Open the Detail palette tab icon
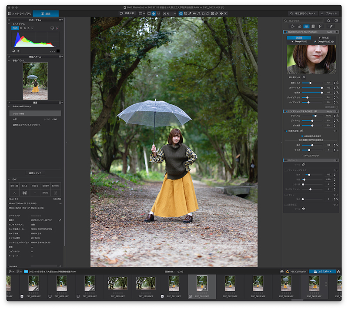This screenshot has width=348, height=309. [x=306, y=27]
